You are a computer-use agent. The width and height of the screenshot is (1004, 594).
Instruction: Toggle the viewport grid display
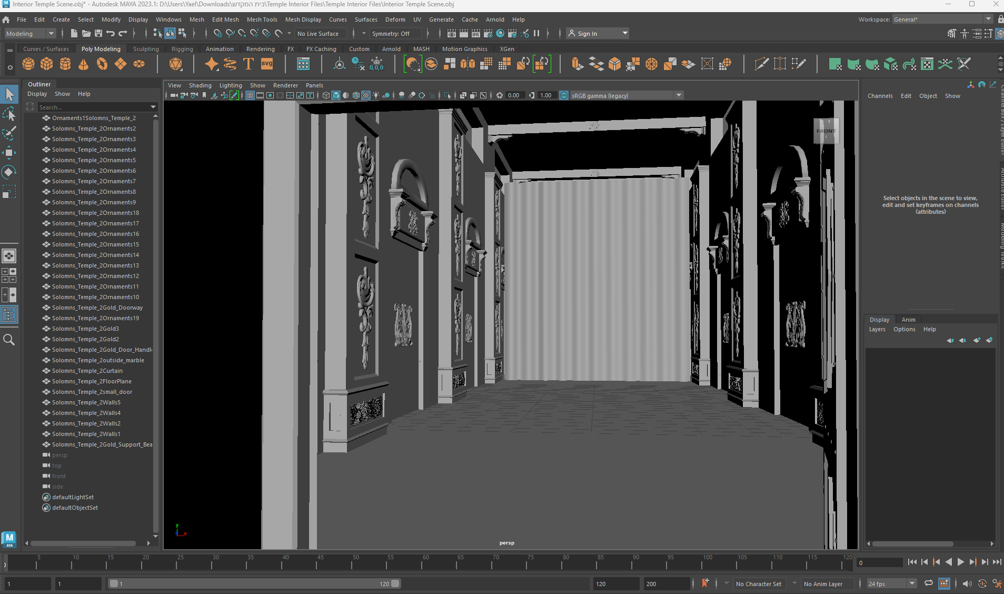pyautogui.click(x=250, y=95)
